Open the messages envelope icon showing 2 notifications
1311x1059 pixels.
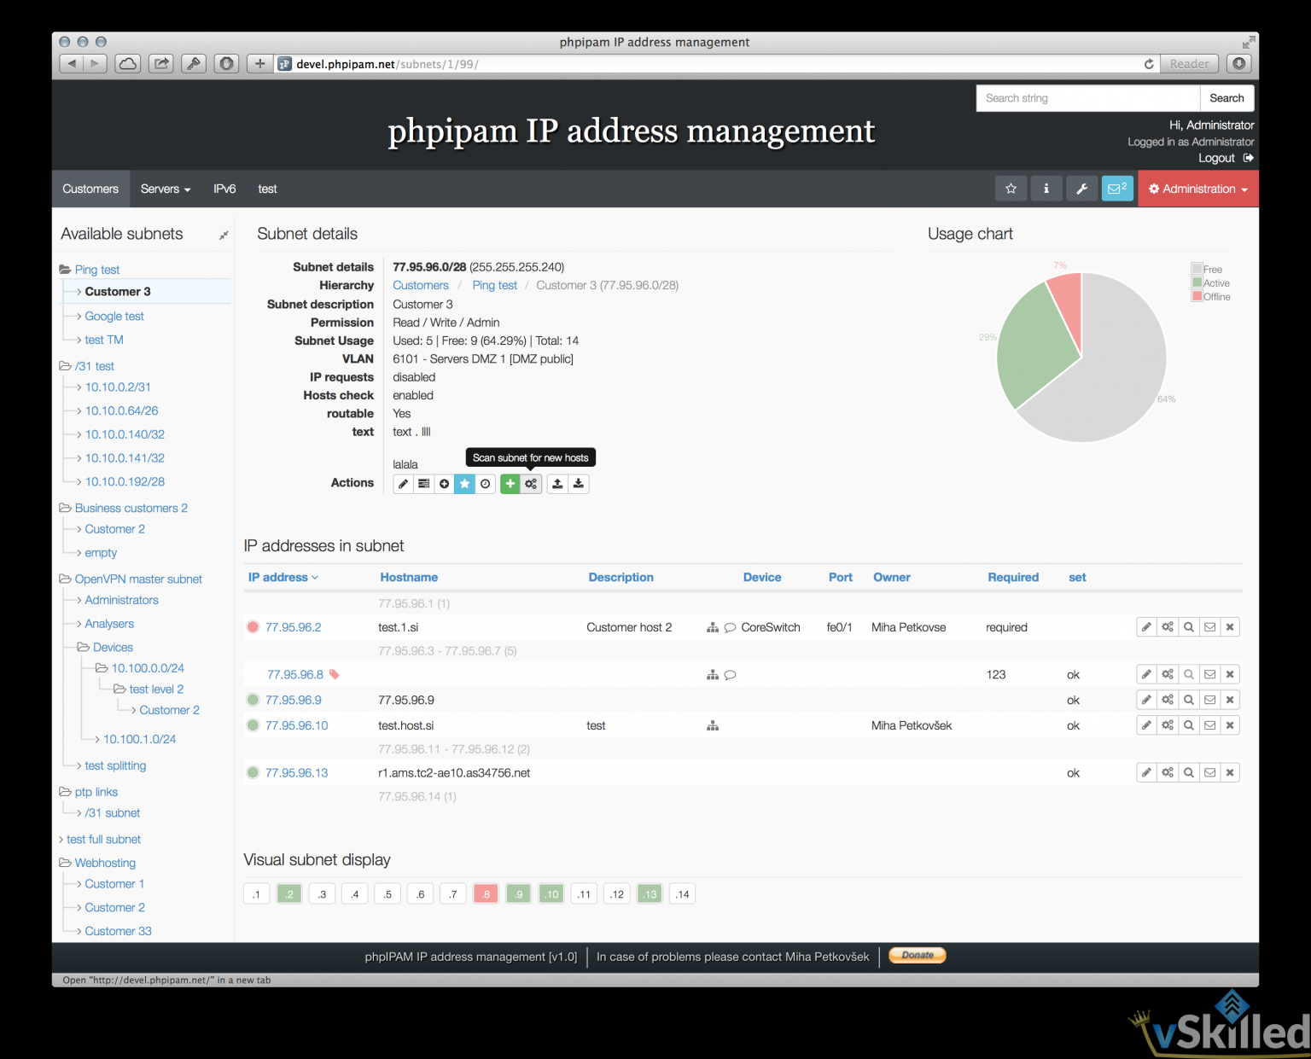1117,189
